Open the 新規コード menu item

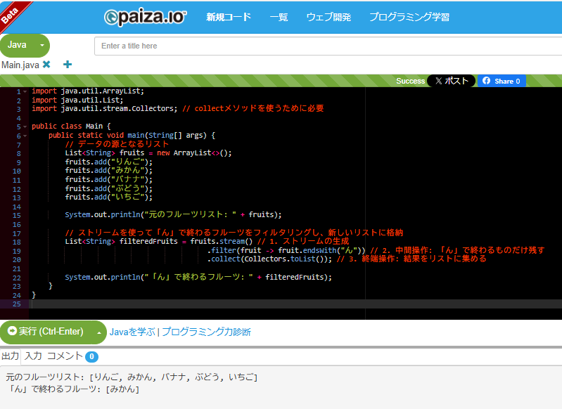click(228, 17)
